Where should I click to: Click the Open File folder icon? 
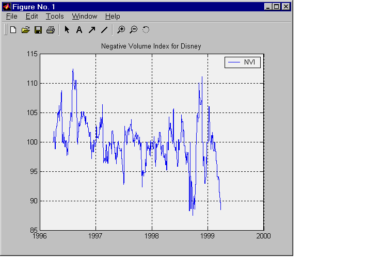[x=26, y=30]
